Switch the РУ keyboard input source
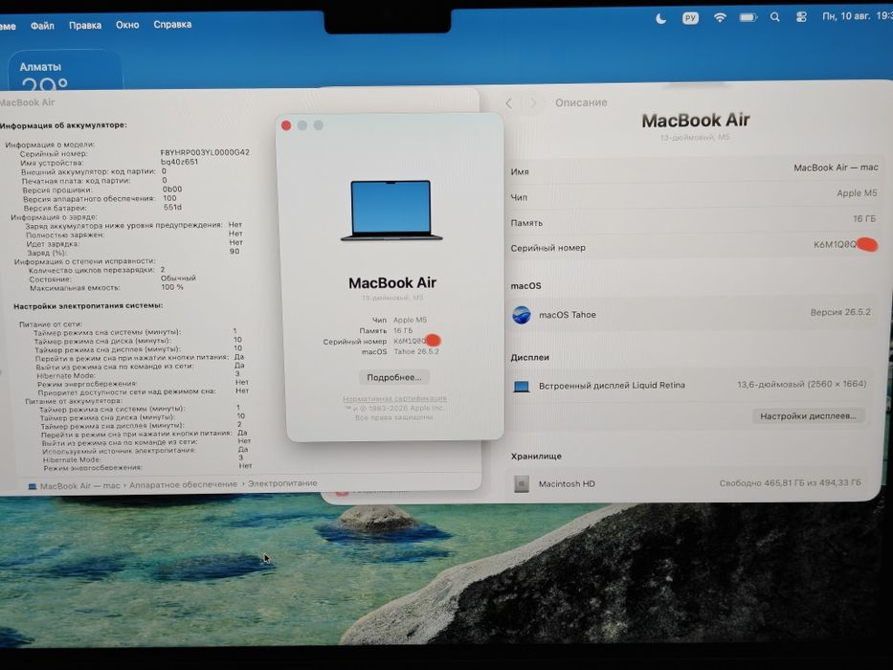This screenshot has height=670, width=893. point(690,18)
